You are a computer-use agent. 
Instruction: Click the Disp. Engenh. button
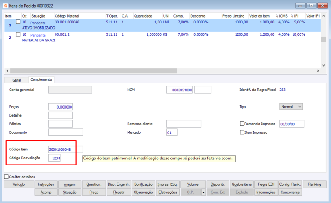119,184
